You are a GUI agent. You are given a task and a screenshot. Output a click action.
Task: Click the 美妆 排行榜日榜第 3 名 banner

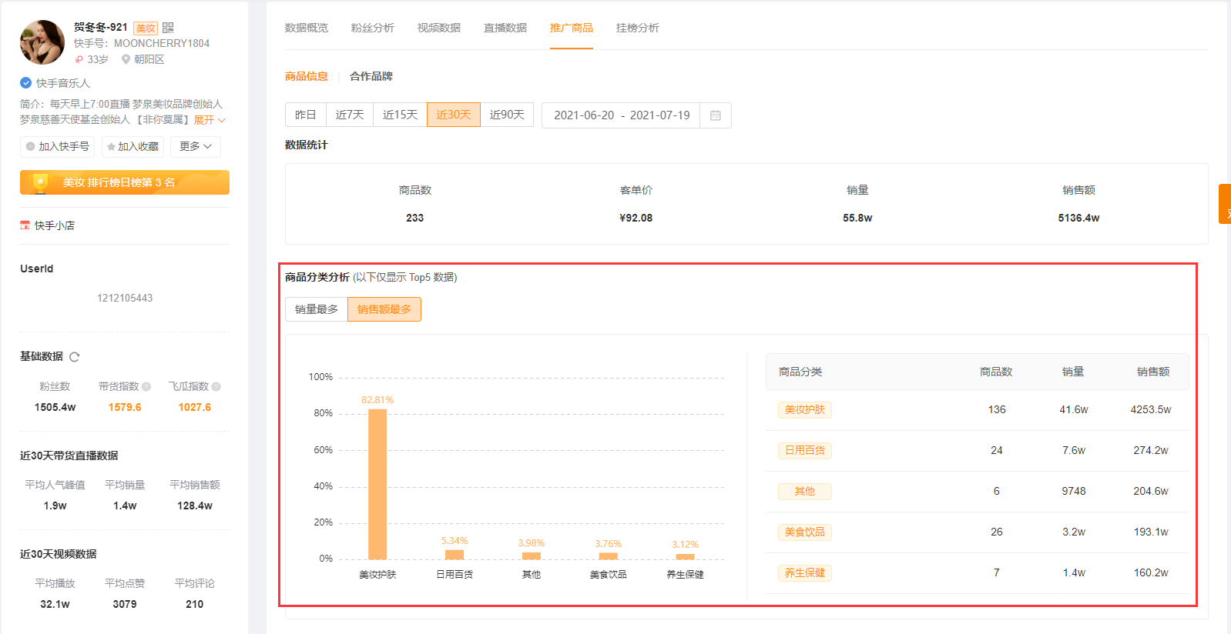click(125, 182)
